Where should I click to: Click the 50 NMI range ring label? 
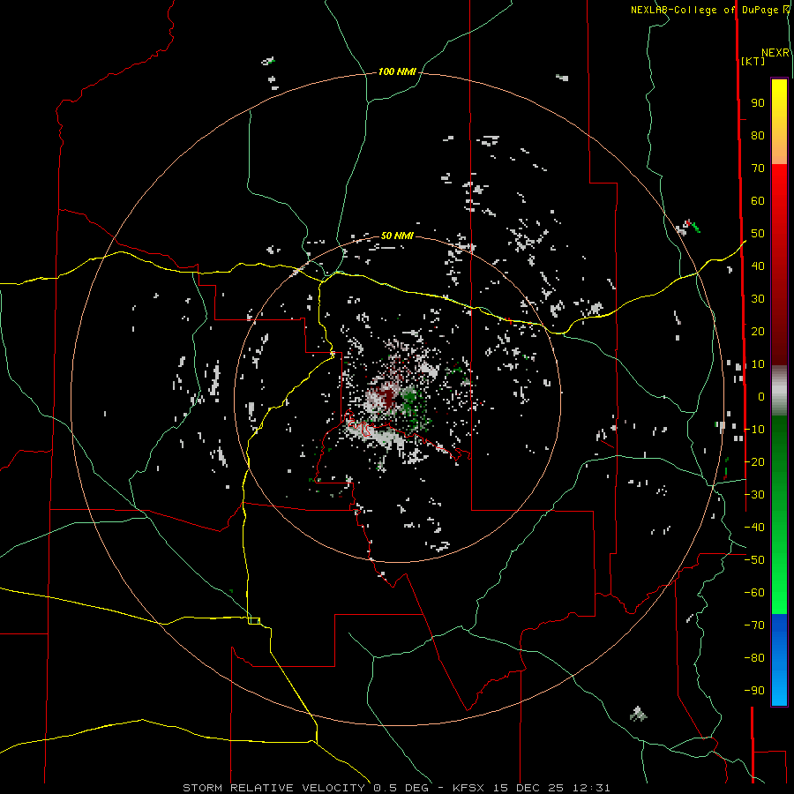(397, 236)
